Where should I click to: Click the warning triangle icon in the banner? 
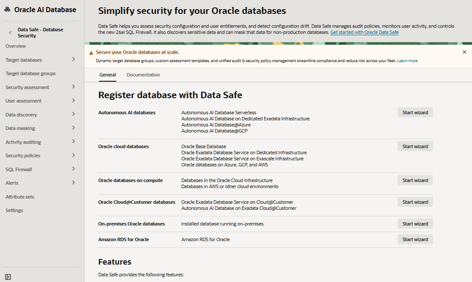(91, 53)
